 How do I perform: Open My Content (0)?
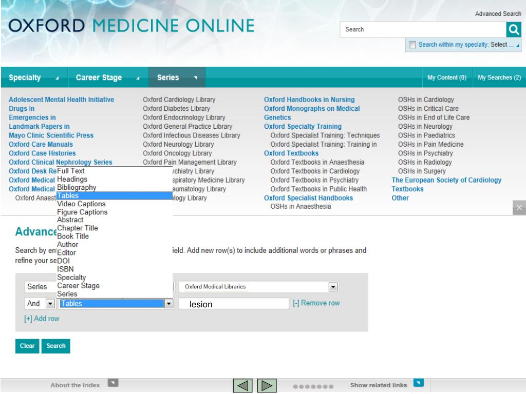pos(447,77)
